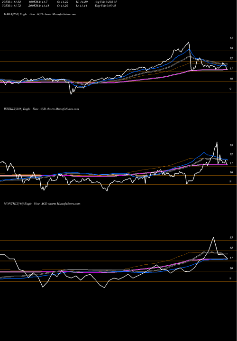Click the '200EMA: 11.18' value
The image size is (237, 341).
(x=39, y=6)
